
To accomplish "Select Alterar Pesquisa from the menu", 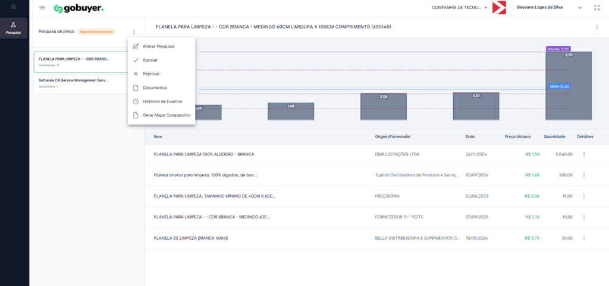I will pyautogui.click(x=158, y=46).
